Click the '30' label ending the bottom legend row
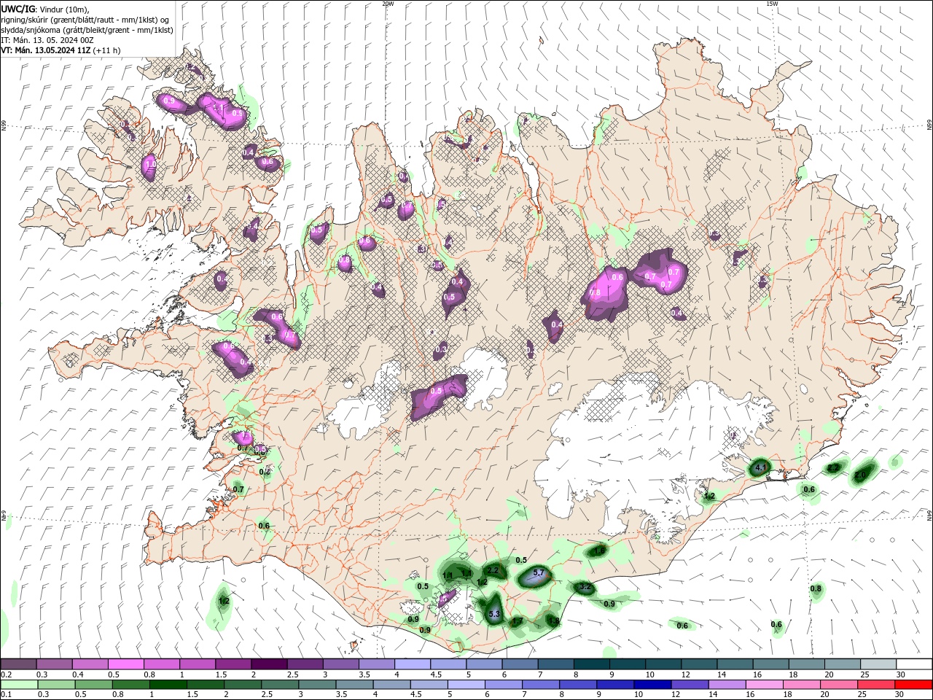933x700 pixels. click(901, 695)
